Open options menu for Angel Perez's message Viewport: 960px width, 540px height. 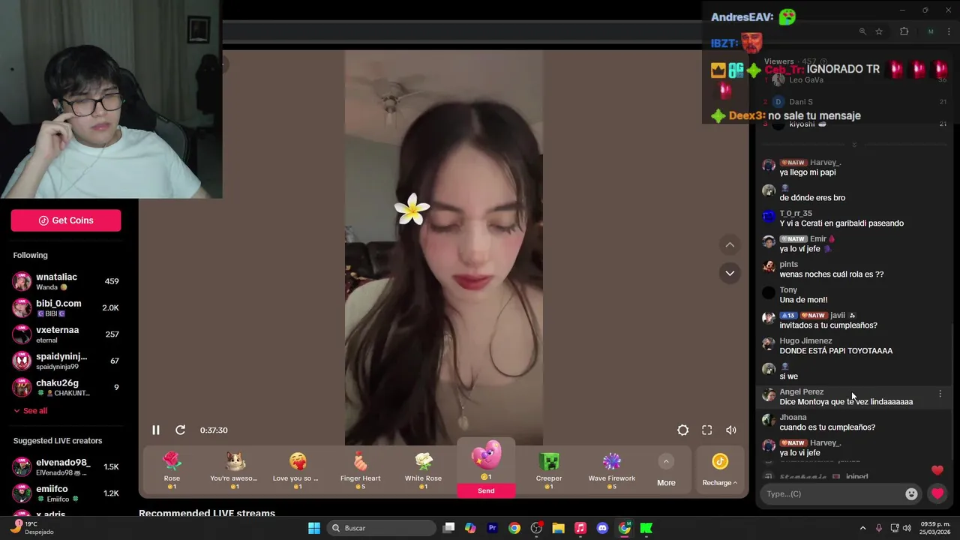(940, 393)
